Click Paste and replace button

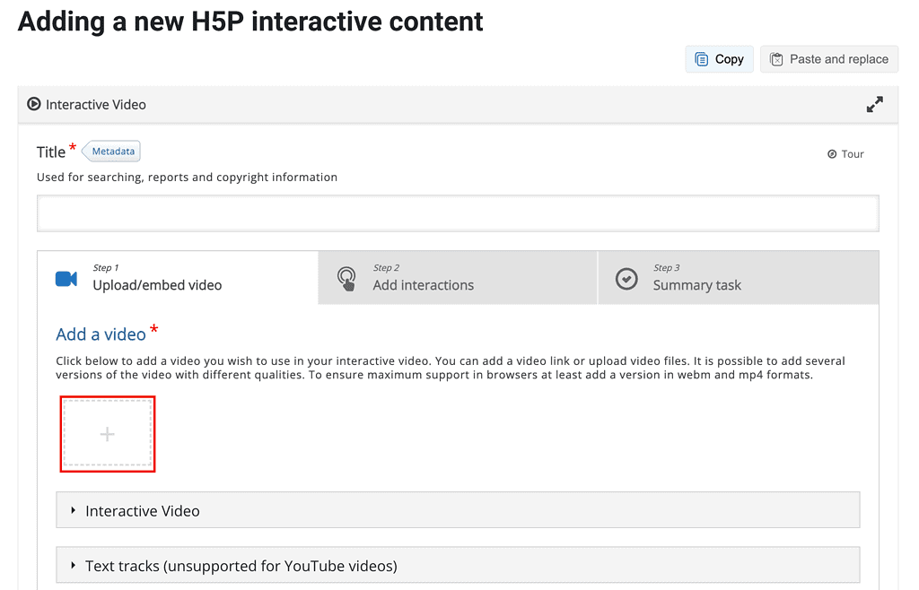point(828,59)
